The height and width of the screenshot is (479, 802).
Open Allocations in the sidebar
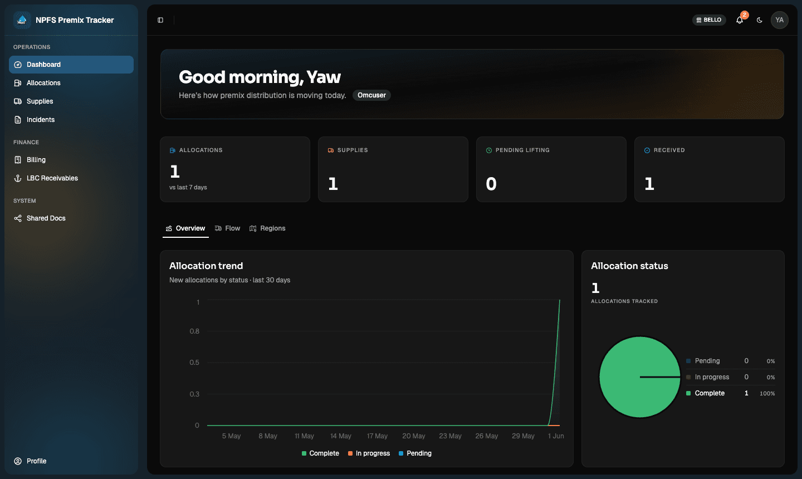(x=71, y=83)
